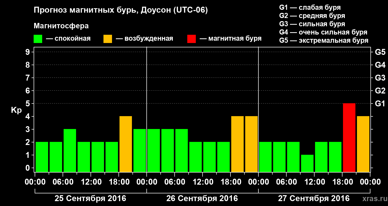Click the '26 Сентября 2016' date label
Screen dimensions: 388x206
pos(202,199)
